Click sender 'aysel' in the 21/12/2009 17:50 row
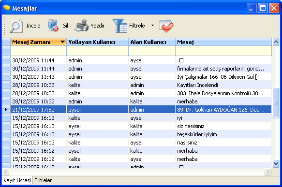 (98, 110)
